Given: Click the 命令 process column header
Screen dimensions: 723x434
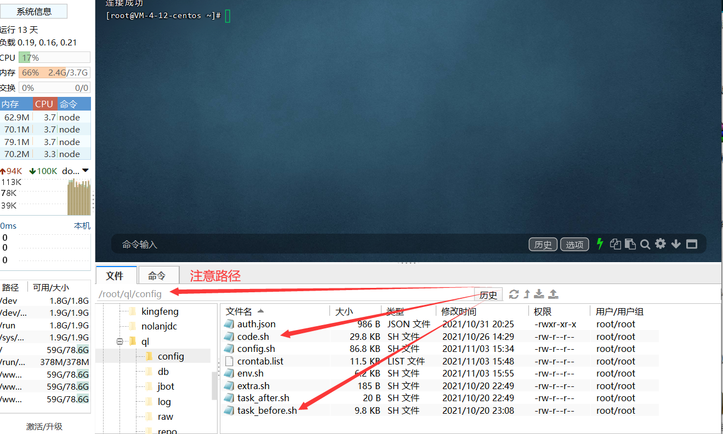Looking at the screenshot, I should [74, 104].
